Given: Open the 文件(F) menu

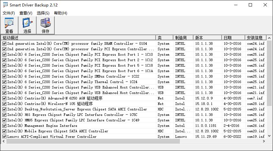Looking at the screenshot, I should tap(9, 13).
